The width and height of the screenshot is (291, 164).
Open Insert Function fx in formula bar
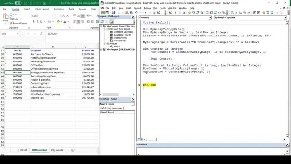point(41,34)
